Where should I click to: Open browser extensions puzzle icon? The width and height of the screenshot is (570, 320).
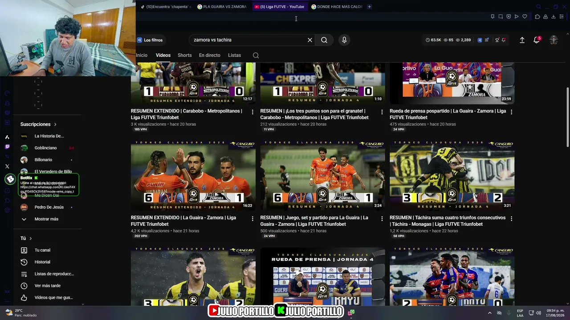tap(537, 16)
